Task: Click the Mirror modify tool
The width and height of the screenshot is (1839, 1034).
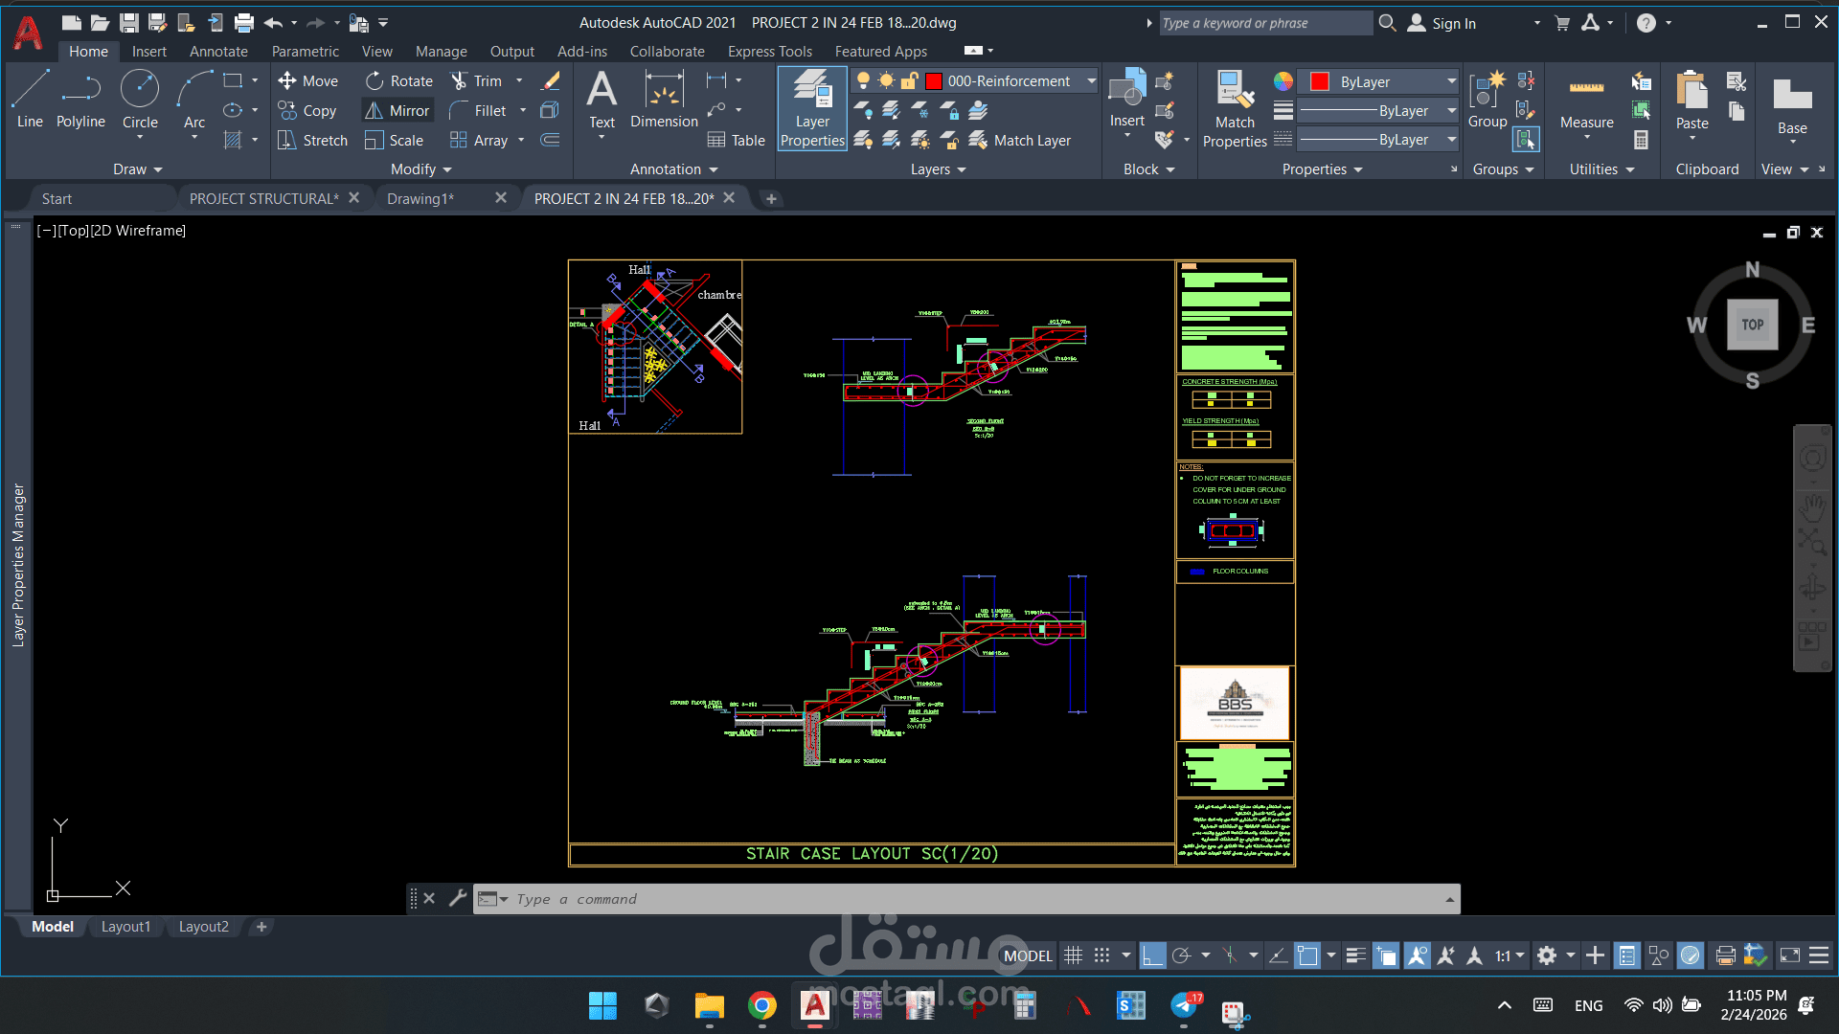Action: pyautogui.click(x=397, y=111)
